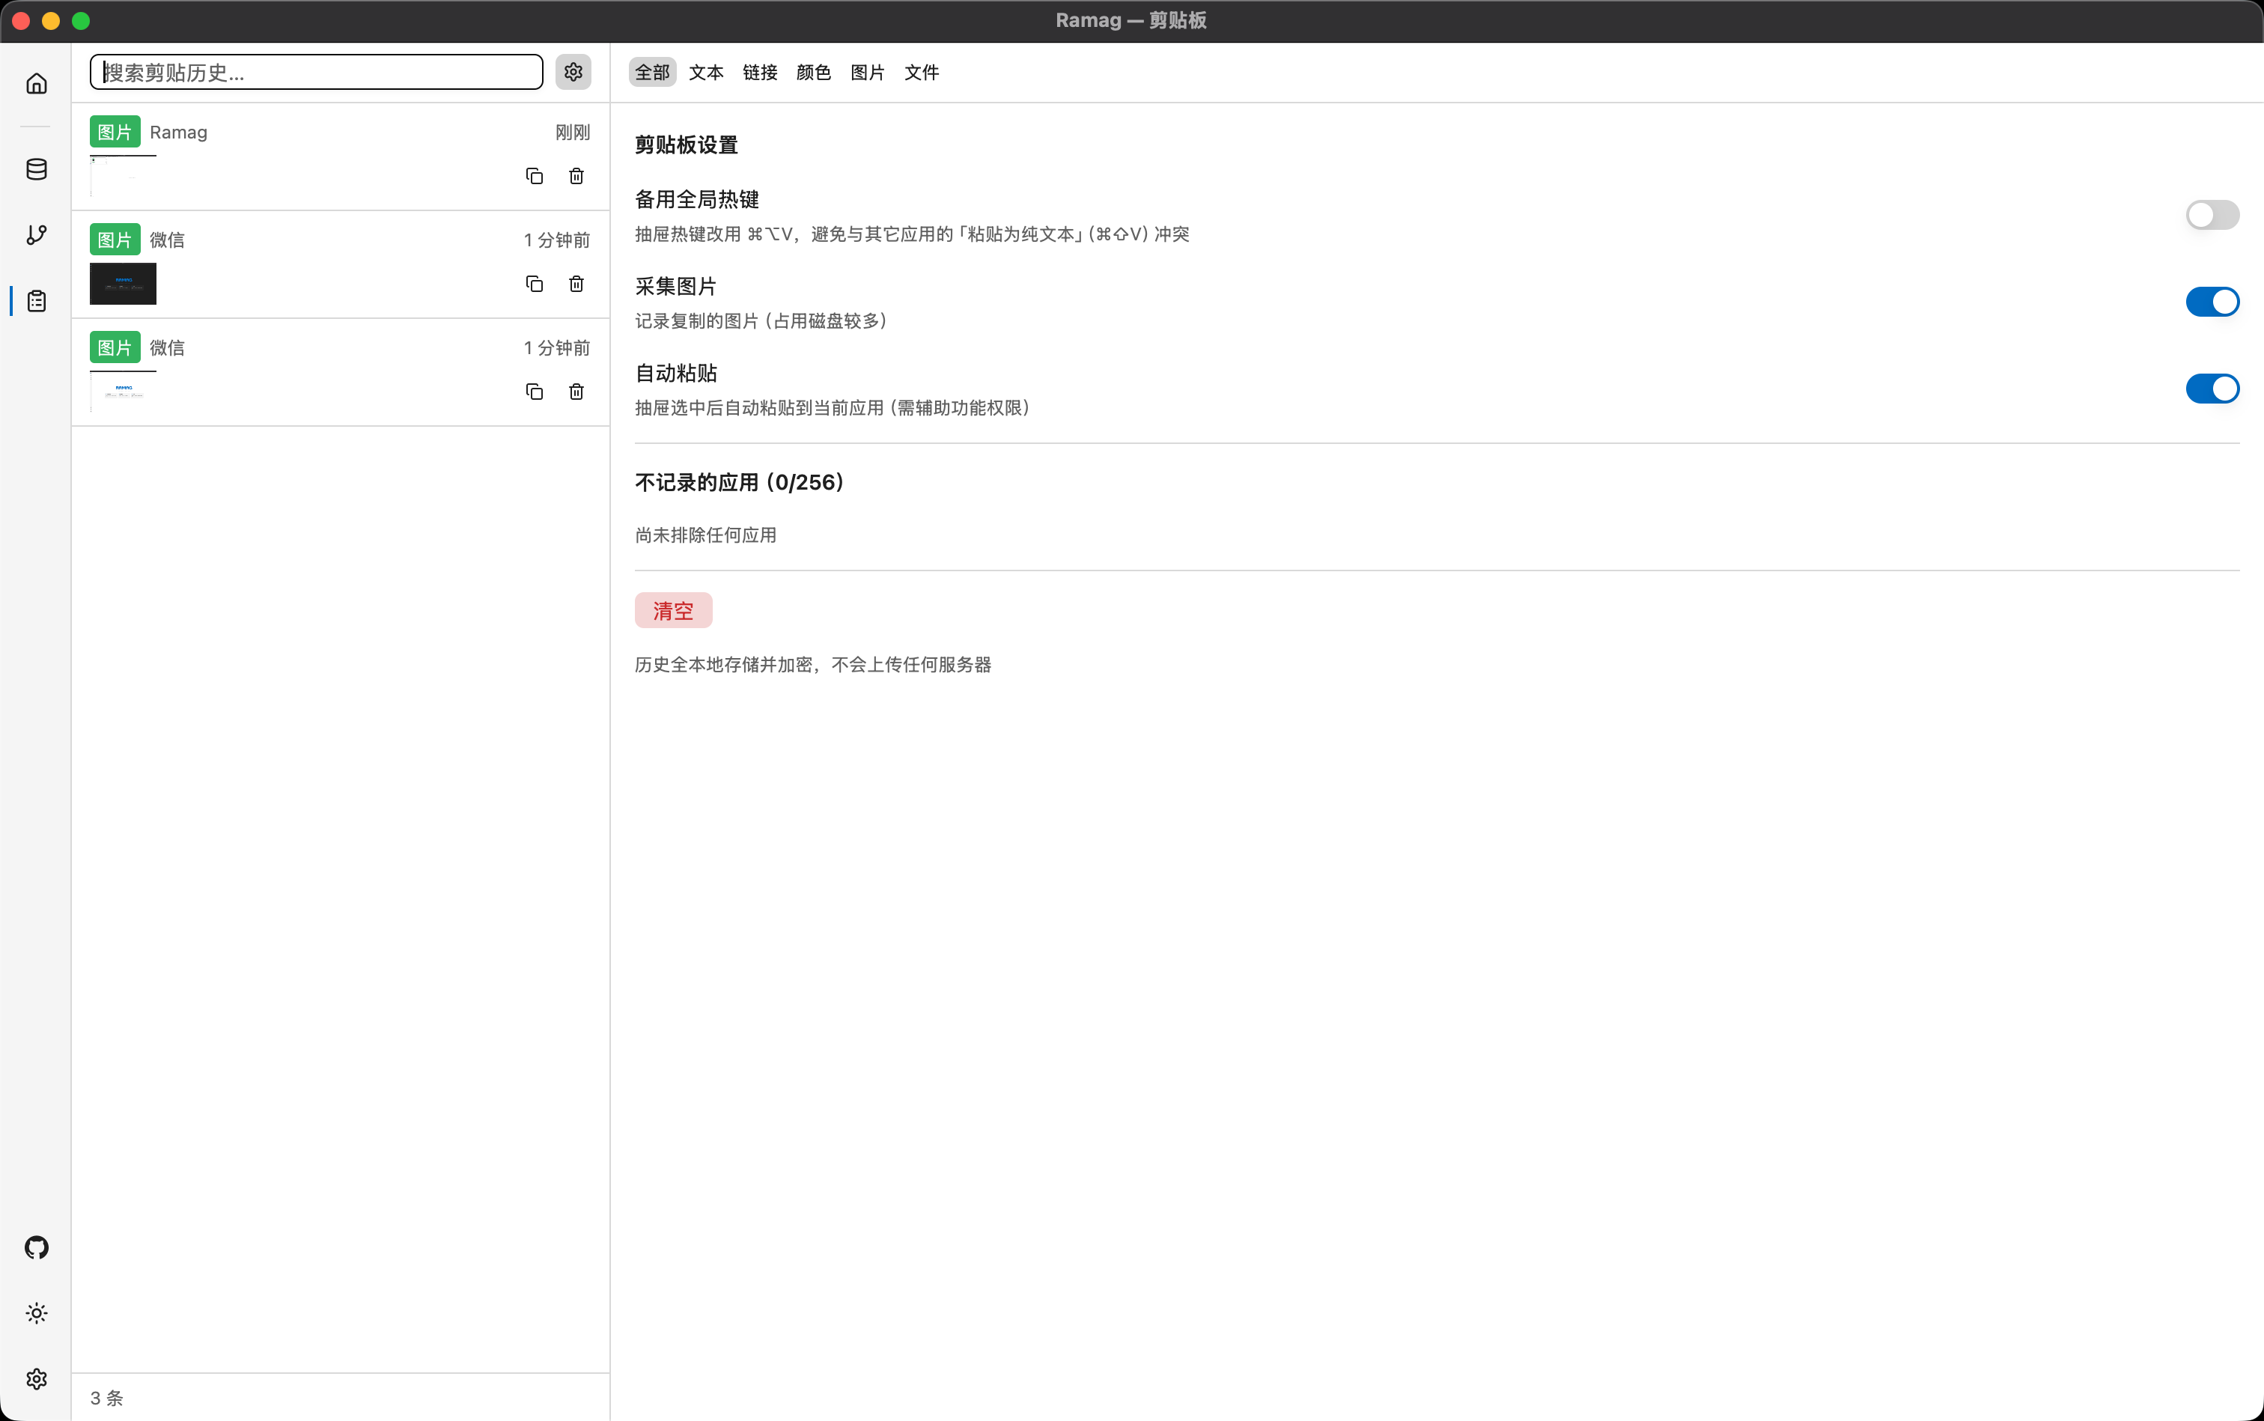This screenshot has height=1421, width=2264.
Task: Click the Ramag source label
Action: [179, 133]
